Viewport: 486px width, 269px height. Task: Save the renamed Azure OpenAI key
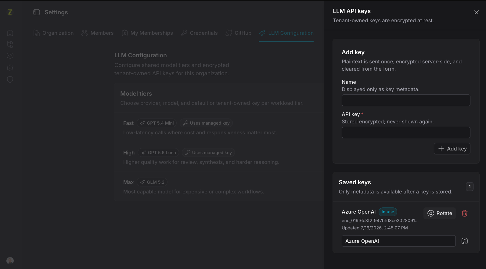coord(464,241)
